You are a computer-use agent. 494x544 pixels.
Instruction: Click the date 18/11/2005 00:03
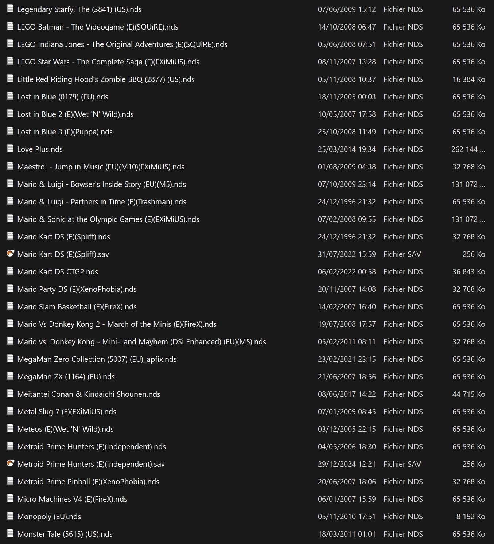pyautogui.click(x=347, y=97)
